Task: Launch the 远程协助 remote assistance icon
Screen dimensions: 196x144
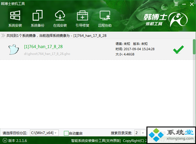Action: point(105,15)
